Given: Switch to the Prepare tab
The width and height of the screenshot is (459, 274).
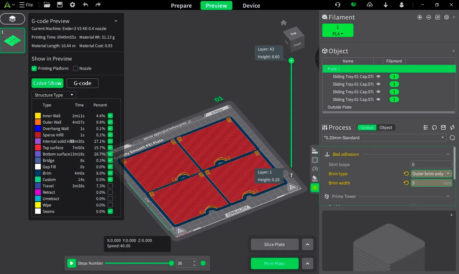Looking at the screenshot, I should pyautogui.click(x=181, y=5).
